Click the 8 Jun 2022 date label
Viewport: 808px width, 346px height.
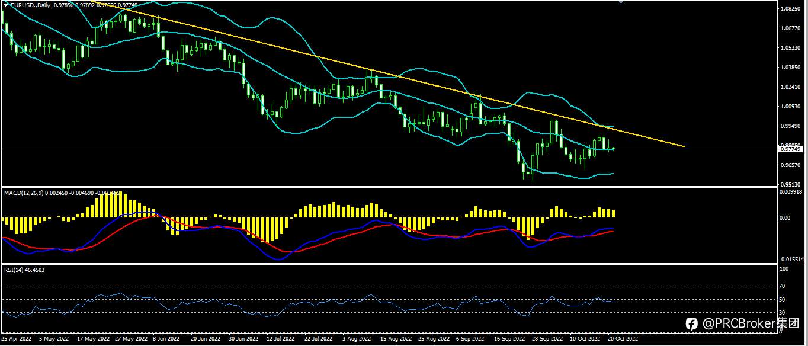166,339
